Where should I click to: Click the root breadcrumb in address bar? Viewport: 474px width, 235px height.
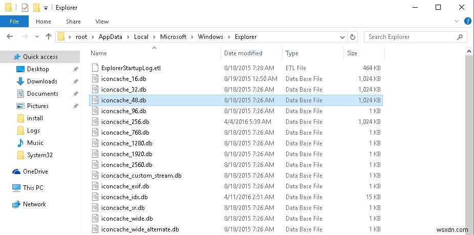81,37
